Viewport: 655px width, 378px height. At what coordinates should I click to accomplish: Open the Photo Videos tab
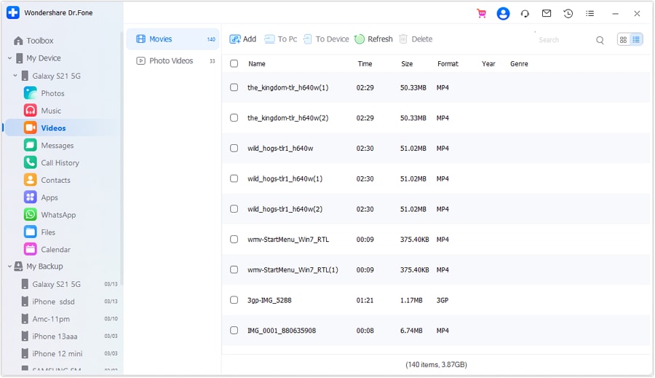pos(173,61)
